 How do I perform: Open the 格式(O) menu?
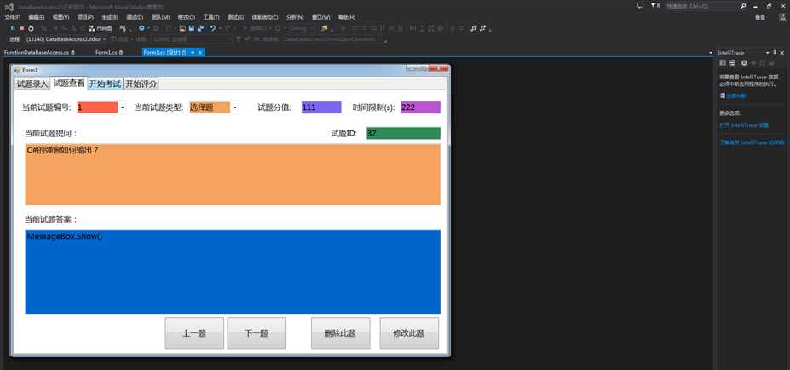point(187,18)
